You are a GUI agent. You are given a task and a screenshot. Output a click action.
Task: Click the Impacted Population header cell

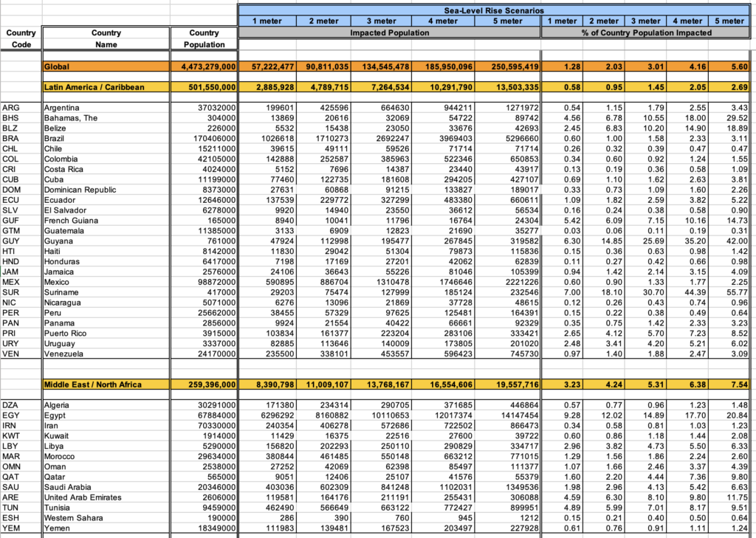pyautogui.click(x=389, y=32)
